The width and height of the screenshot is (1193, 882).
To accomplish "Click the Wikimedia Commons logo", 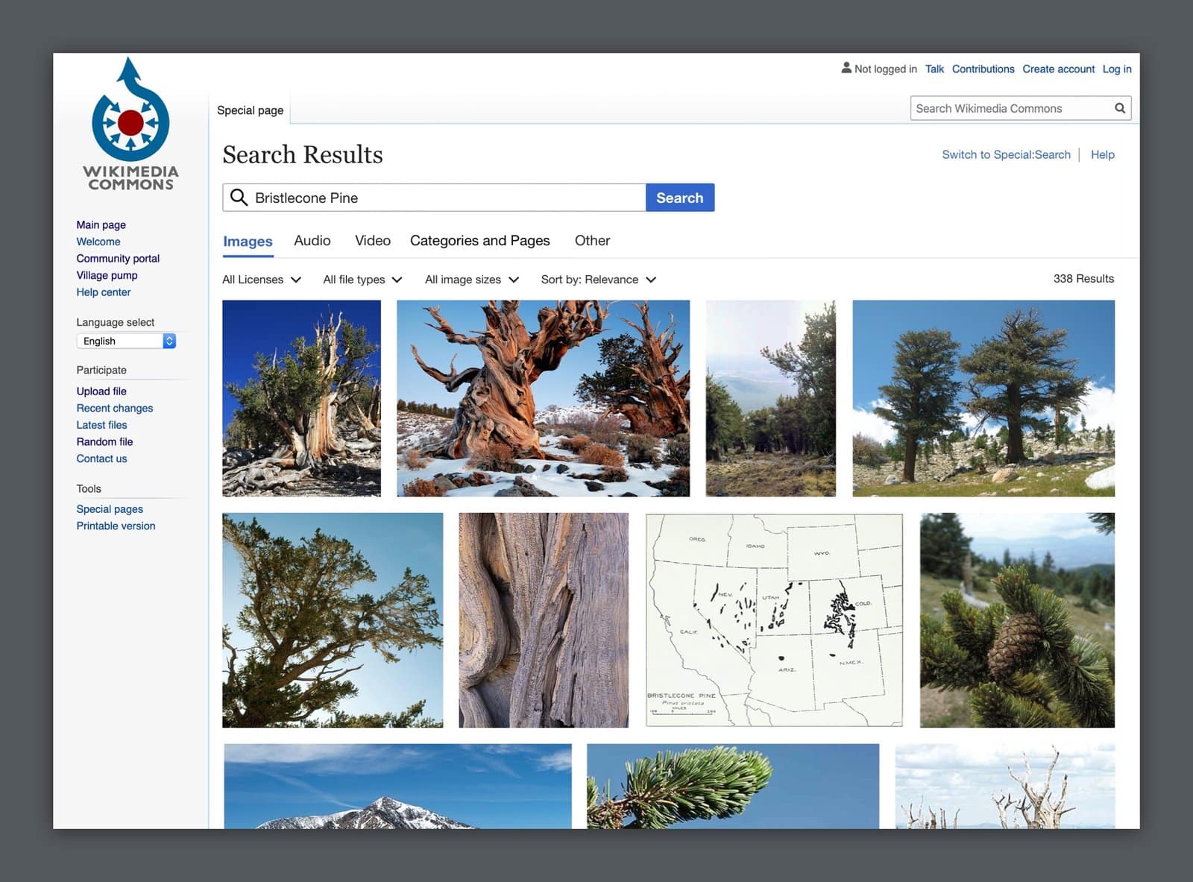I will click(130, 125).
